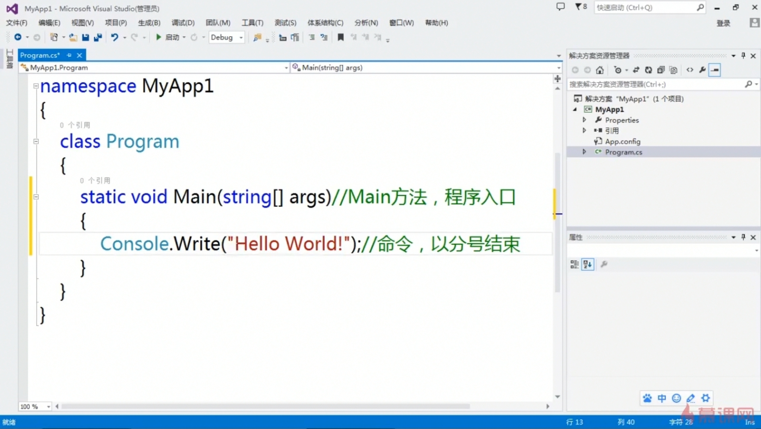Select App.config in Solution Explorer
Viewport: 761px width, 429px height.
[623, 141]
